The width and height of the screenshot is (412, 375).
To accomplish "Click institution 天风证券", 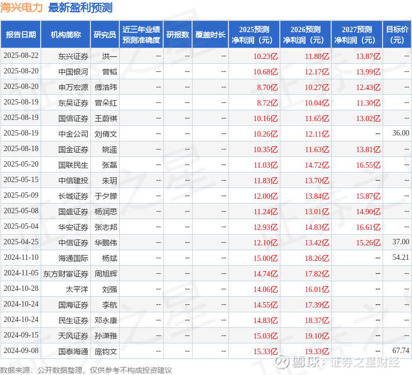I will point(73,335).
